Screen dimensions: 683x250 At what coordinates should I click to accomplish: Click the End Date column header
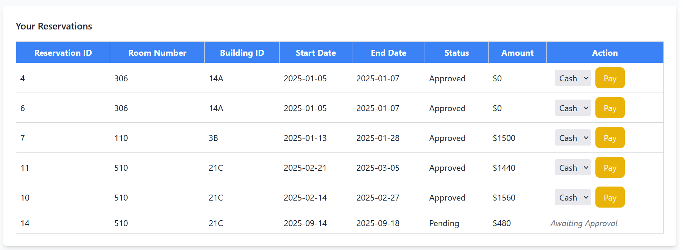pyautogui.click(x=388, y=53)
